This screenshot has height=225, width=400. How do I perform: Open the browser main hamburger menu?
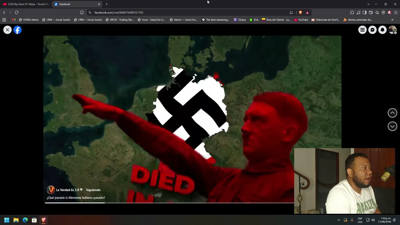[x=396, y=12]
